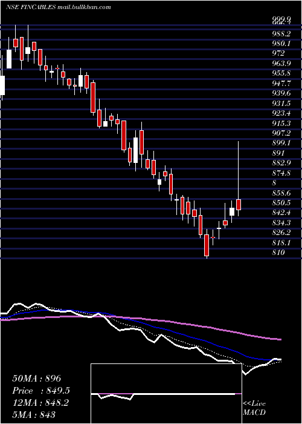Click the 931.5 price axis label

[x=281, y=103]
